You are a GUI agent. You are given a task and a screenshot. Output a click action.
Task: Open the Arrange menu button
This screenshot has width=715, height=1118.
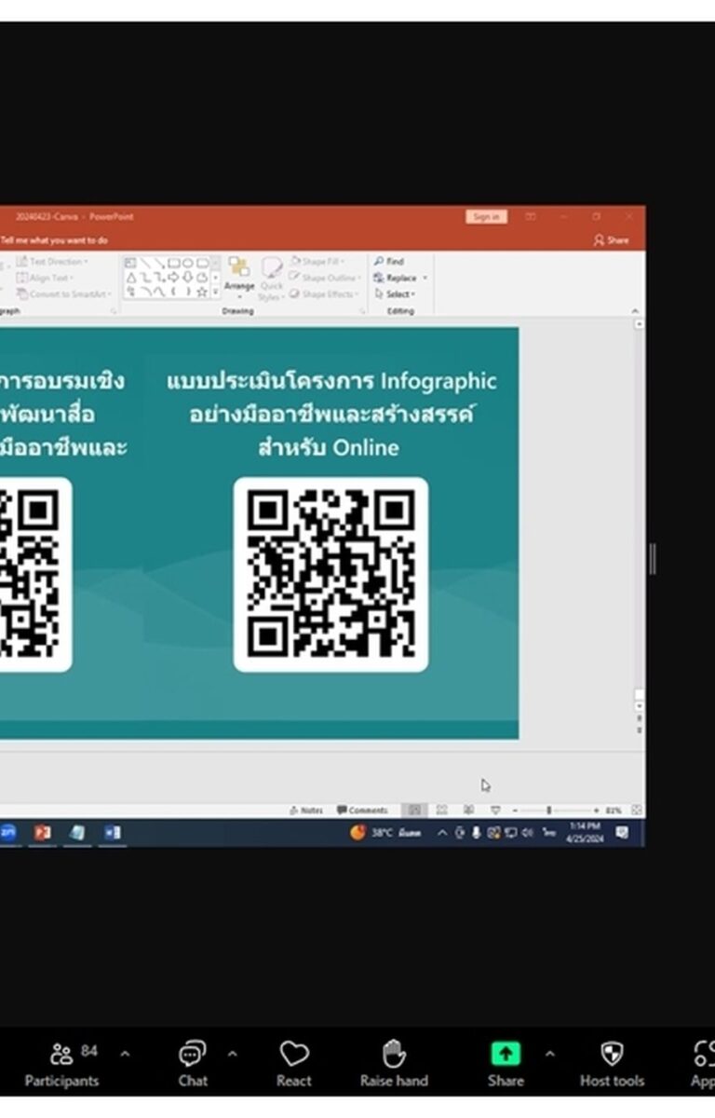click(x=239, y=278)
